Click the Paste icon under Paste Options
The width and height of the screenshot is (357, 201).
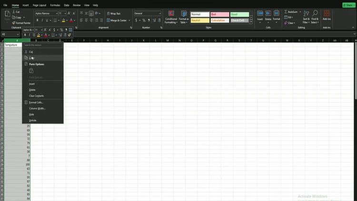[31, 71]
